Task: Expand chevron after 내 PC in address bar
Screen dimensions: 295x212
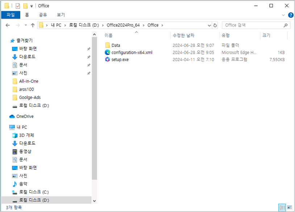Action: point(65,25)
